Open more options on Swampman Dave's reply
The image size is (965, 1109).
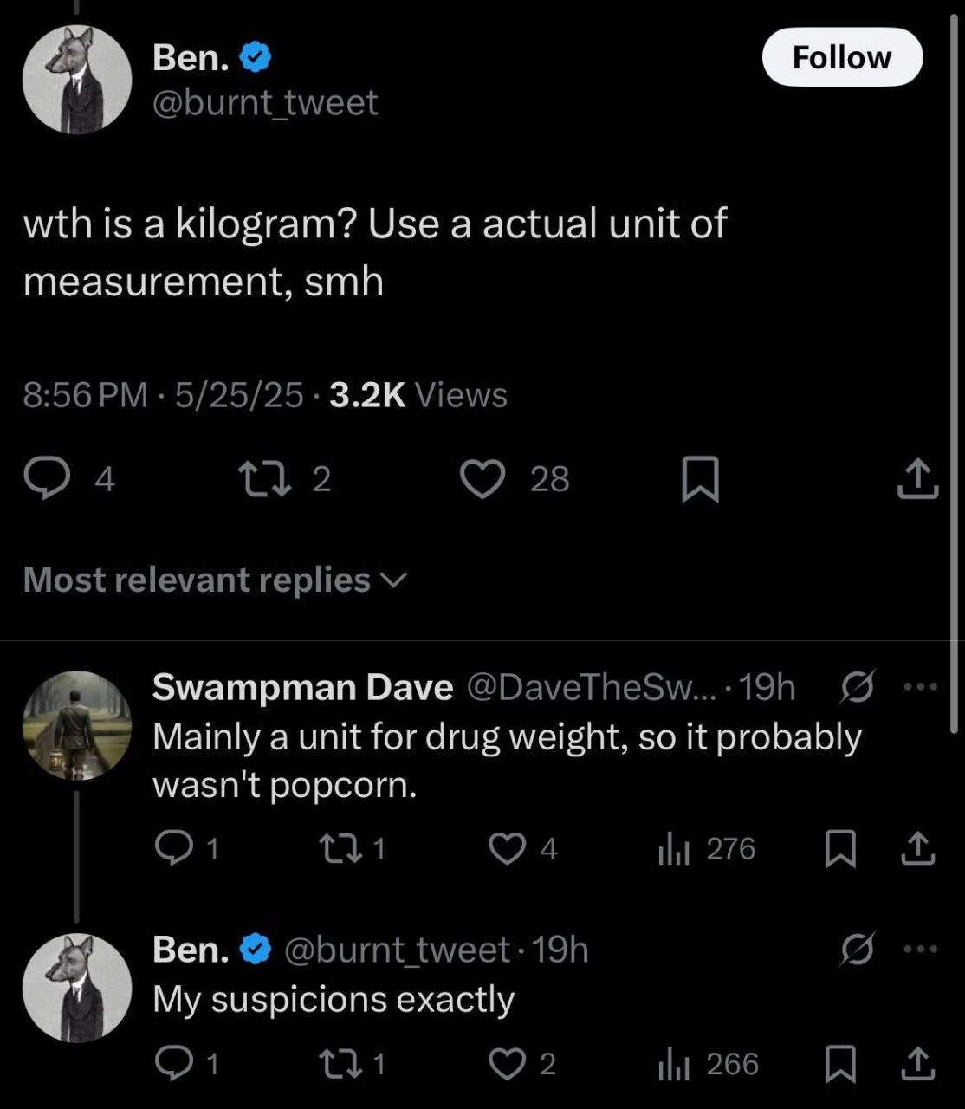point(920,687)
